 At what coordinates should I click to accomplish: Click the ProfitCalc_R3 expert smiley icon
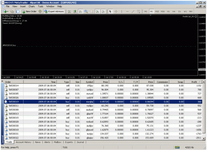point(196,17)
